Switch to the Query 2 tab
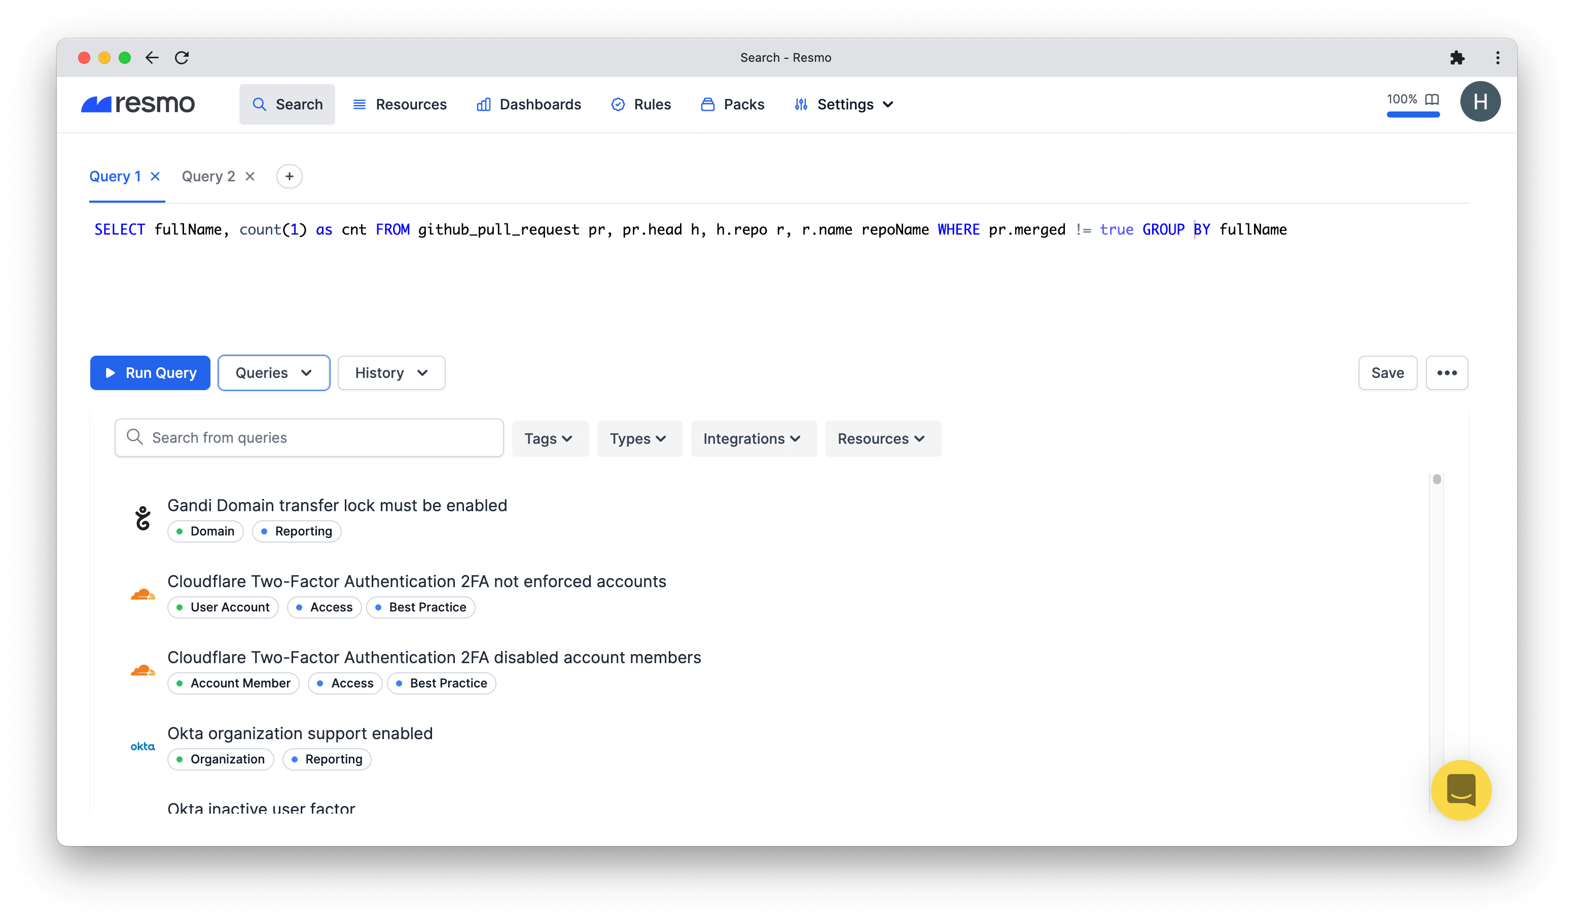Screen dimensions: 1574x921 click(208, 177)
